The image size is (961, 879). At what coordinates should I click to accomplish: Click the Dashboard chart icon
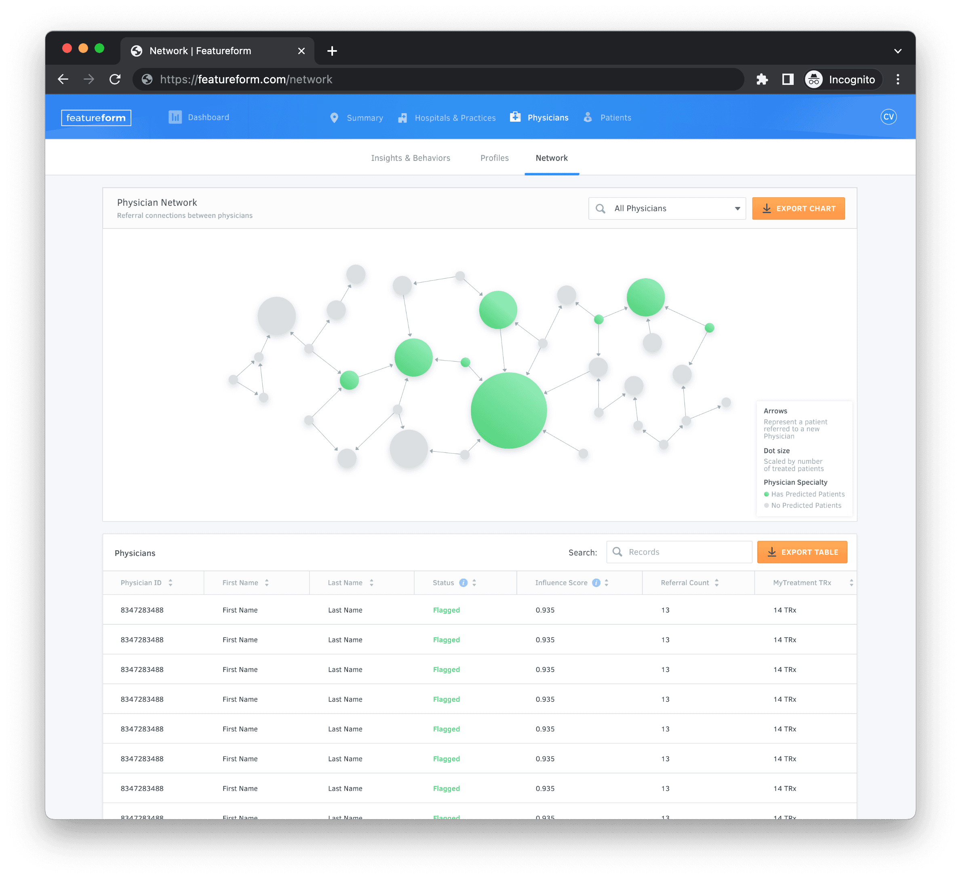[175, 117]
